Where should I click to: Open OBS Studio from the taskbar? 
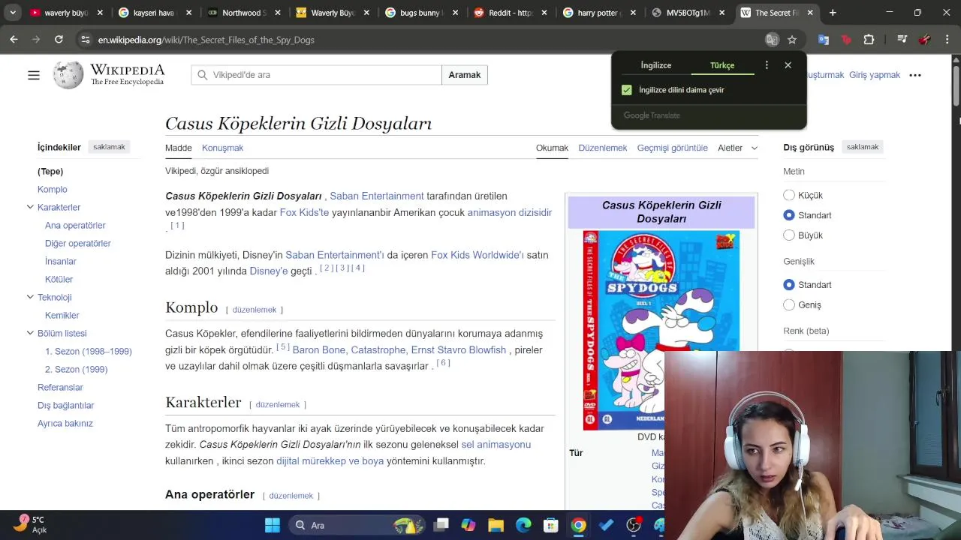pos(634,525)
